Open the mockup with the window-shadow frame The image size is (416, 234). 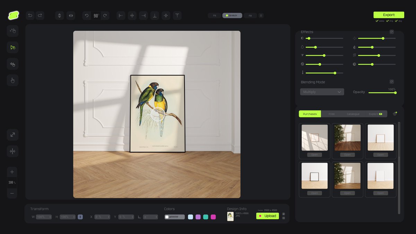coord(314,155)
